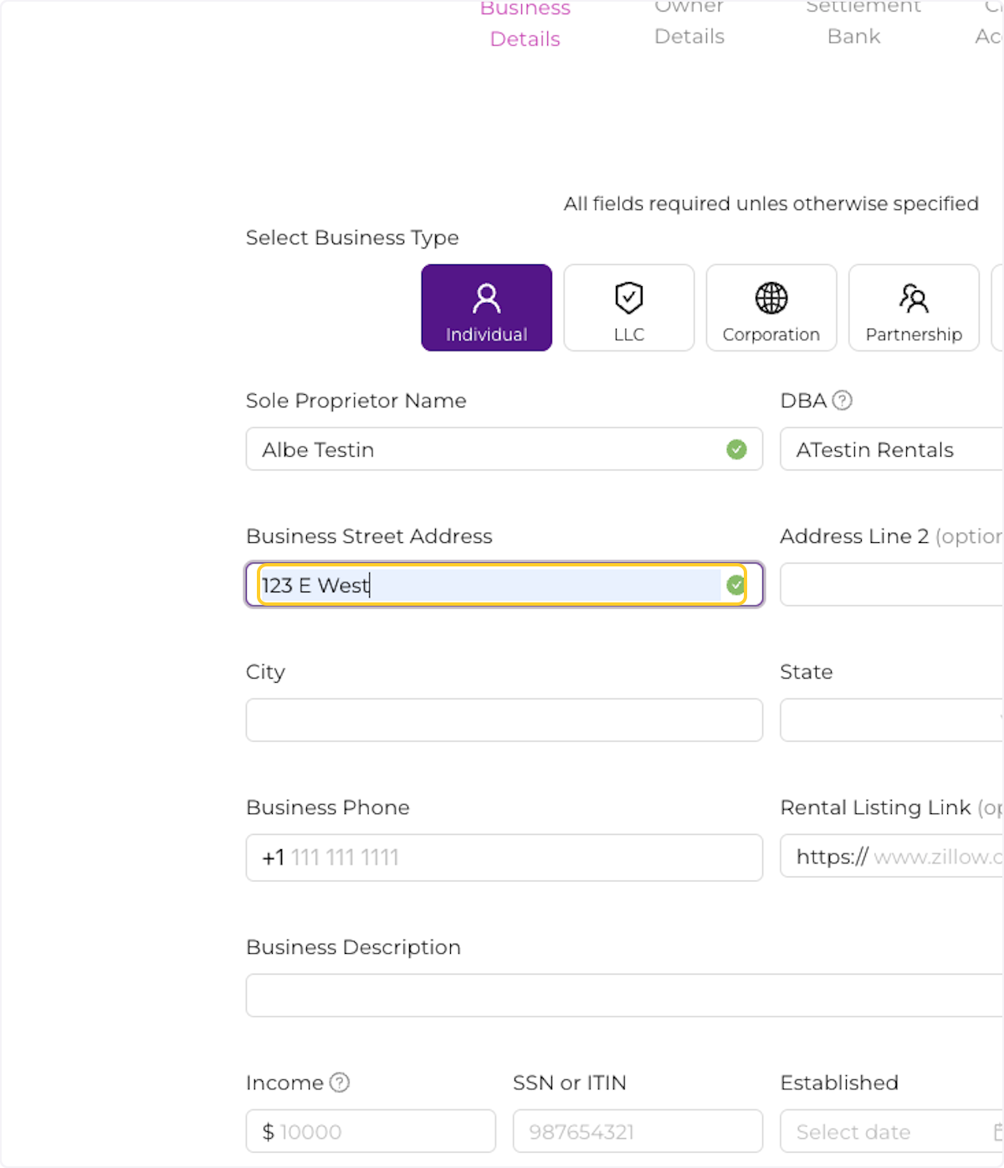The width and height of the screenshot is (1004, 1168).
Task: Click green checkmark in Business Street Address
Action: coord(735,585)
